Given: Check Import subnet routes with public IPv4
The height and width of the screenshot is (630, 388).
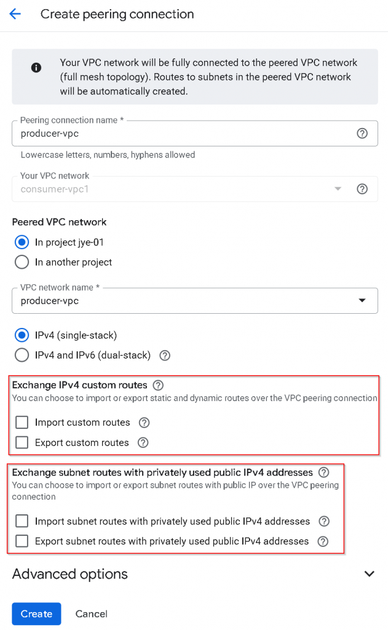Looking at the screenshot, I should 22,522.
